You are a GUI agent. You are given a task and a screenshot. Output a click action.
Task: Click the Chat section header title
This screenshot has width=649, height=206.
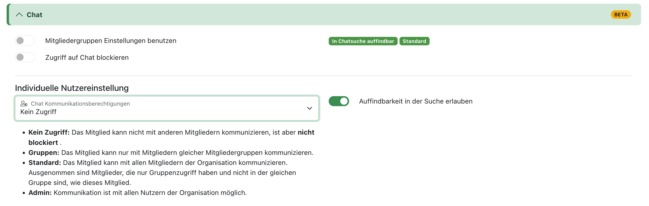tap(34, 15)
